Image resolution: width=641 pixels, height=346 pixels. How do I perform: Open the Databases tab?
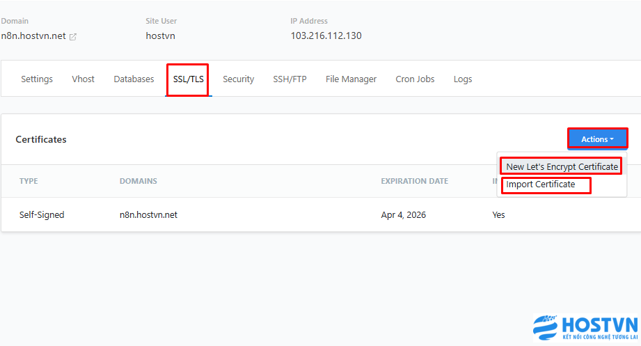pyautogui.click(x=134, y=79)
